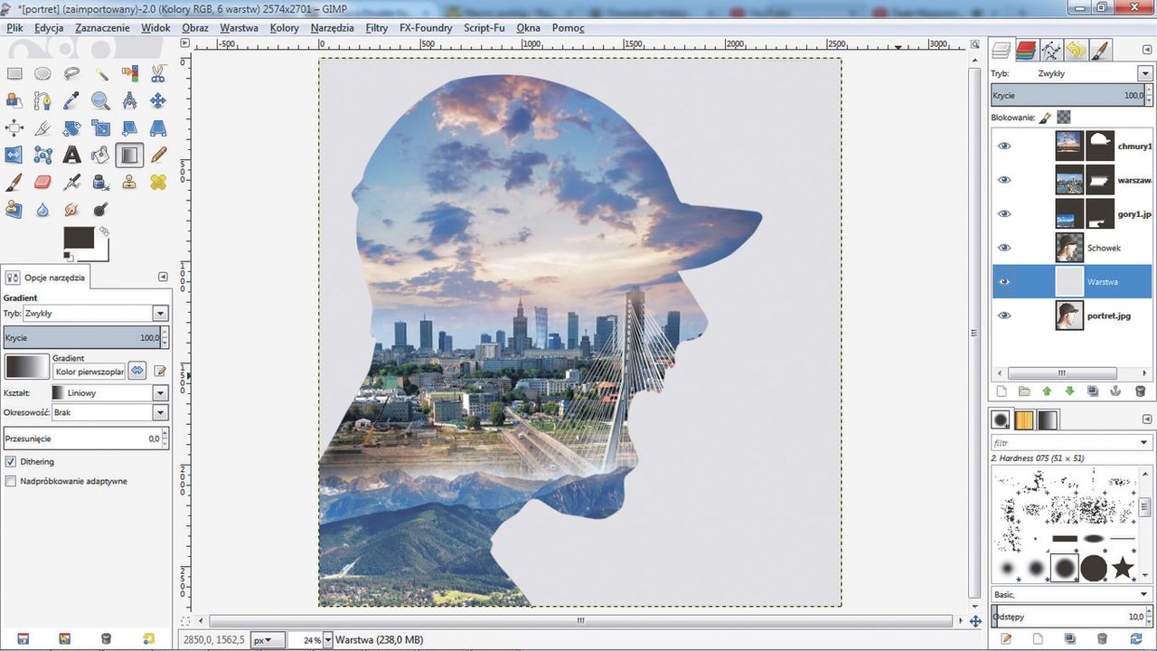The height and width of the screenshot is (651, 1157).
Task: Adjust the layer Krycie opacity slider
Action: (x=1067, y=95)
